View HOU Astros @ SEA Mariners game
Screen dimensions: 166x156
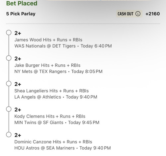(44, 148)
